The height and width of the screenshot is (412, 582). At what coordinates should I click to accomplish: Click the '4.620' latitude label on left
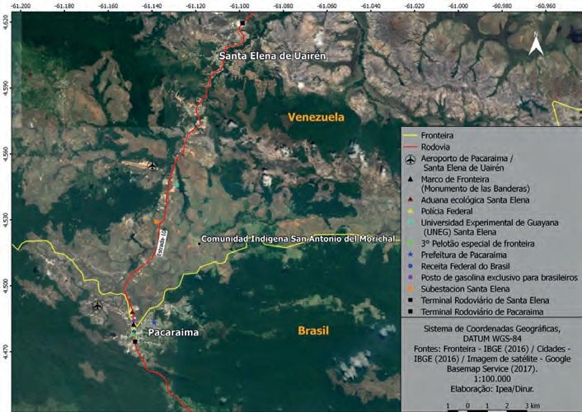click(5, 21)
